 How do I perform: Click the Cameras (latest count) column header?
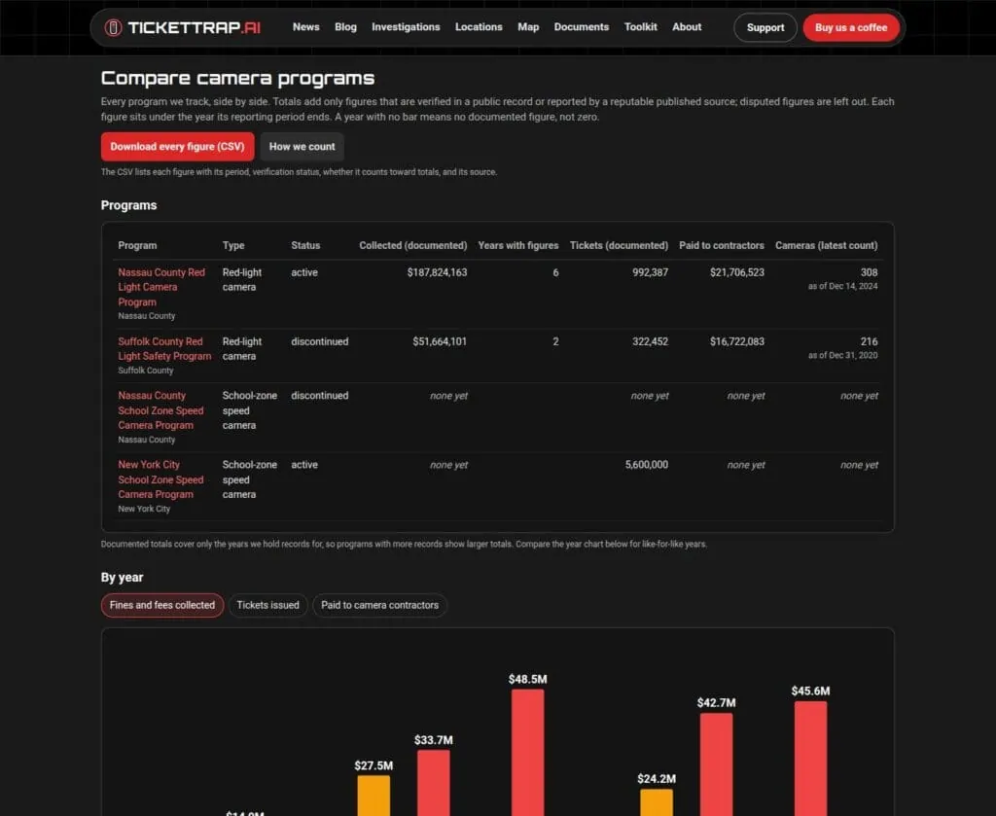click(826, 246)
